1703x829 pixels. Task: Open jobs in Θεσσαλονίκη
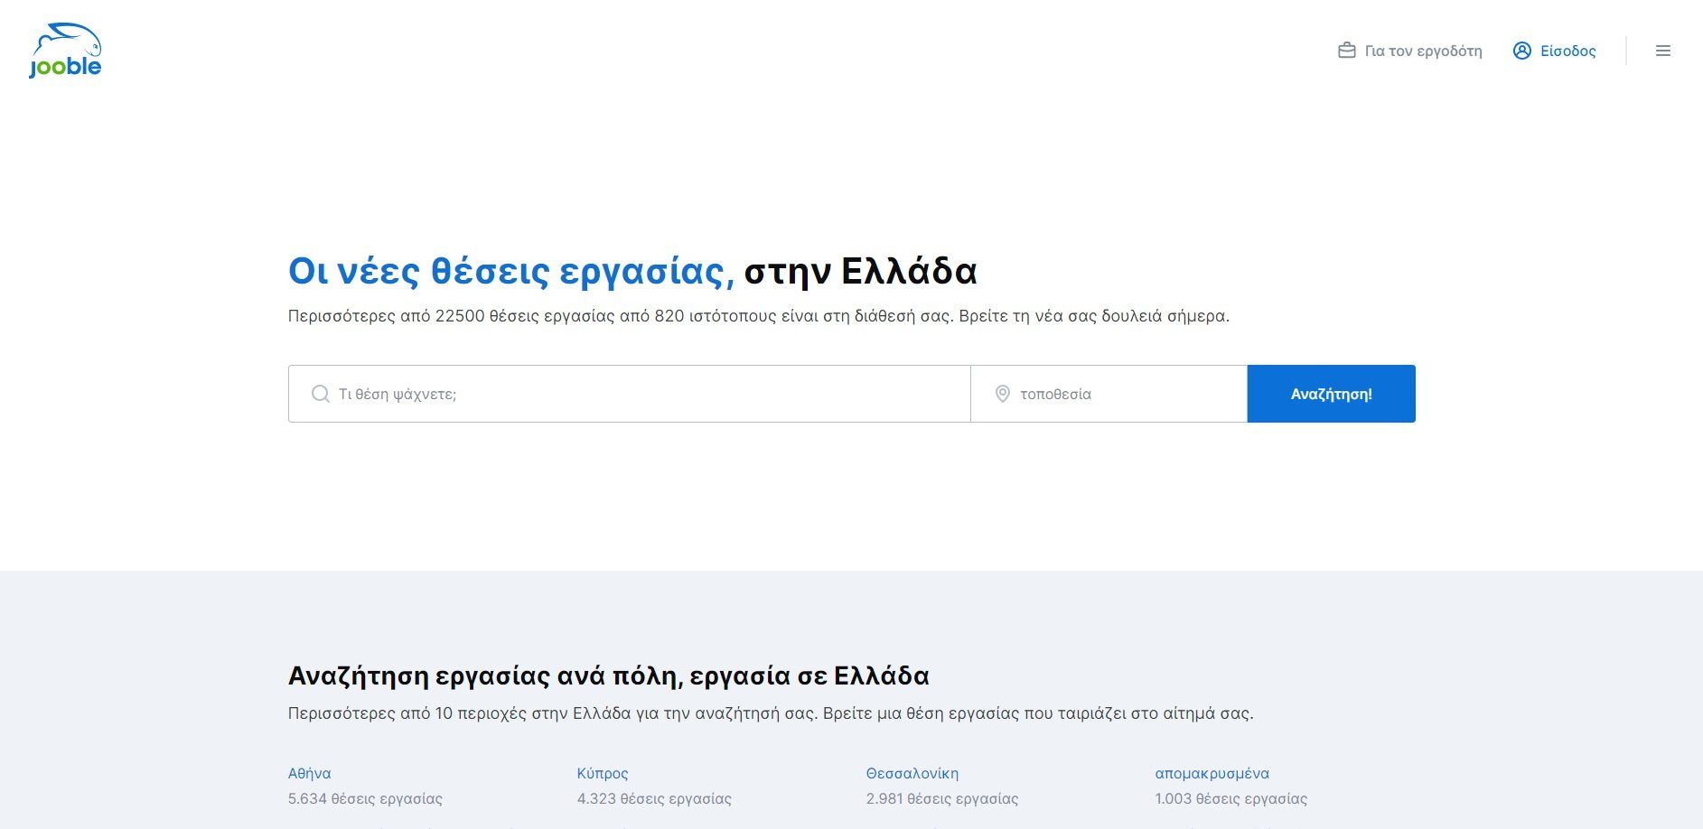point(912,773)
